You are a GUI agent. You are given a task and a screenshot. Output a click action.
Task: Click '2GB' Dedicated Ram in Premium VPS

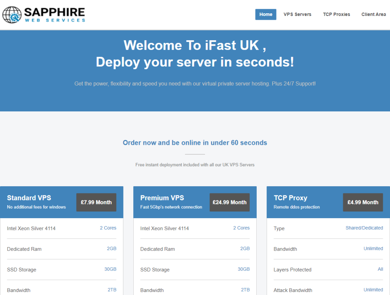coord(245,249)
